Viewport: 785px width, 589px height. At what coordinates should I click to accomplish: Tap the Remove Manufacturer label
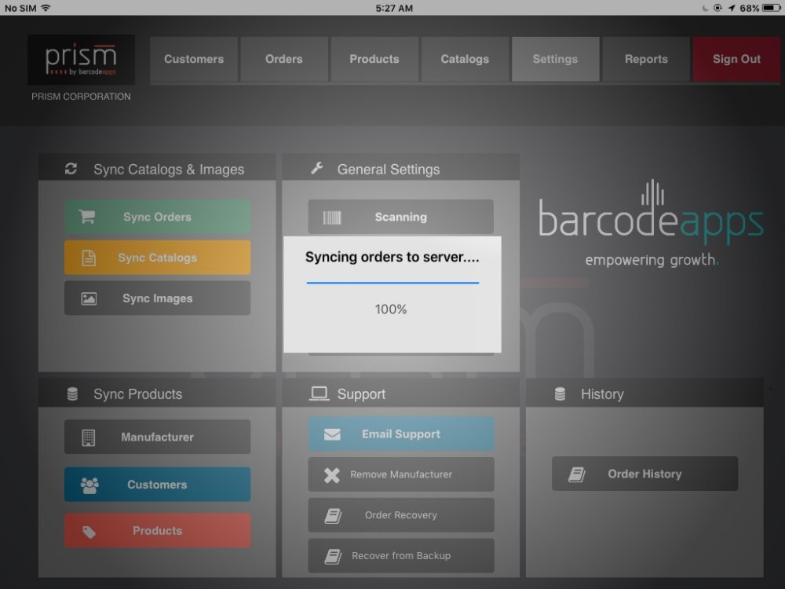pyautogui.click(x=401, y=474)
